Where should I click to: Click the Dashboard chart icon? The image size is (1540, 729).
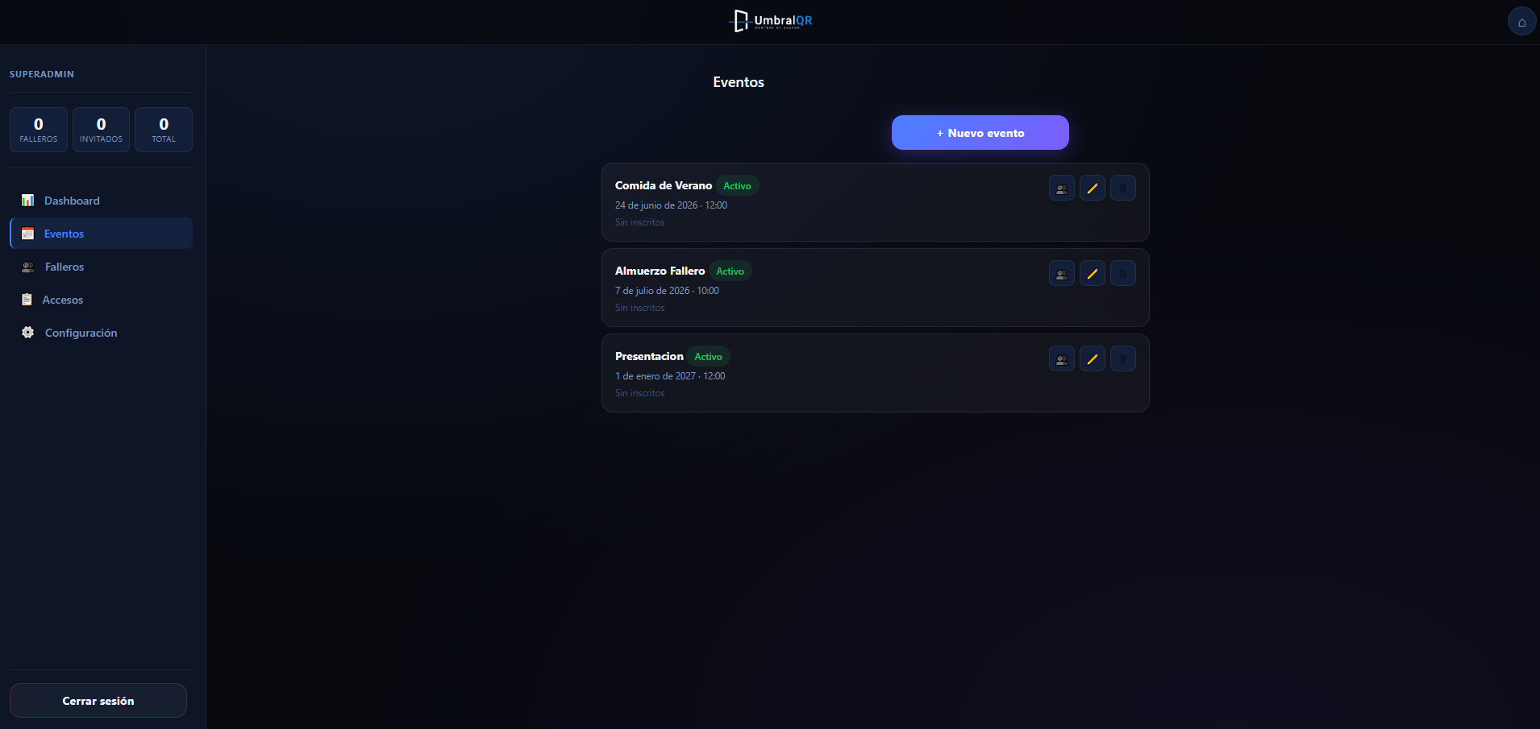27,201
